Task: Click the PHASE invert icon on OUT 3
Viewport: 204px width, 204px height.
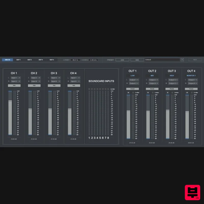Action: click(x=172, y=89)
